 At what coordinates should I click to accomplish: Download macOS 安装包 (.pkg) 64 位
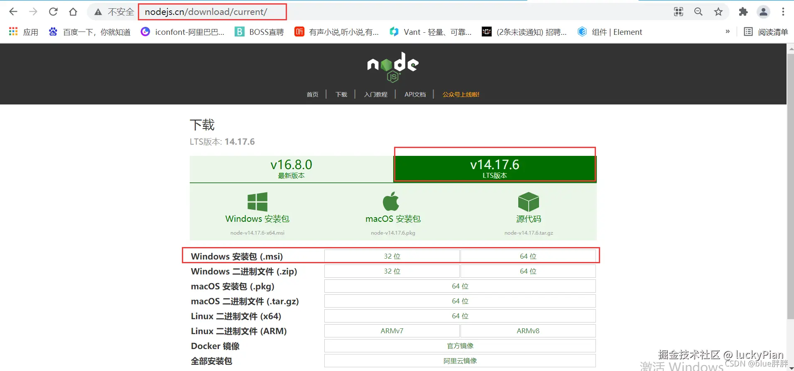click(460, 286)
